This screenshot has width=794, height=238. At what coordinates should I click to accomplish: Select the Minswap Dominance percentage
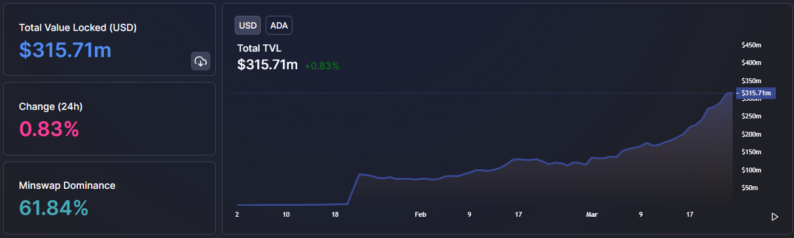[x=54, y=208]
